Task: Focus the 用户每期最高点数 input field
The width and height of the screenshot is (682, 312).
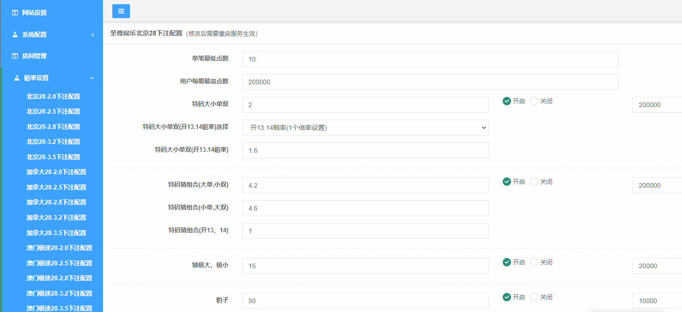Action: tap(430, 82)
